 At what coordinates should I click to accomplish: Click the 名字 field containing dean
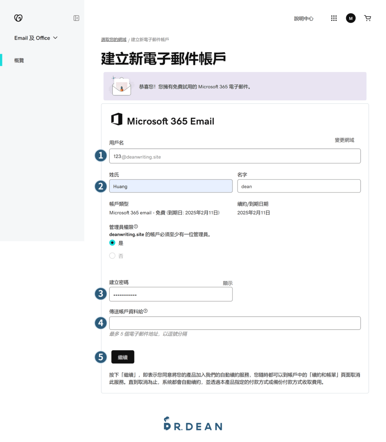299,186
